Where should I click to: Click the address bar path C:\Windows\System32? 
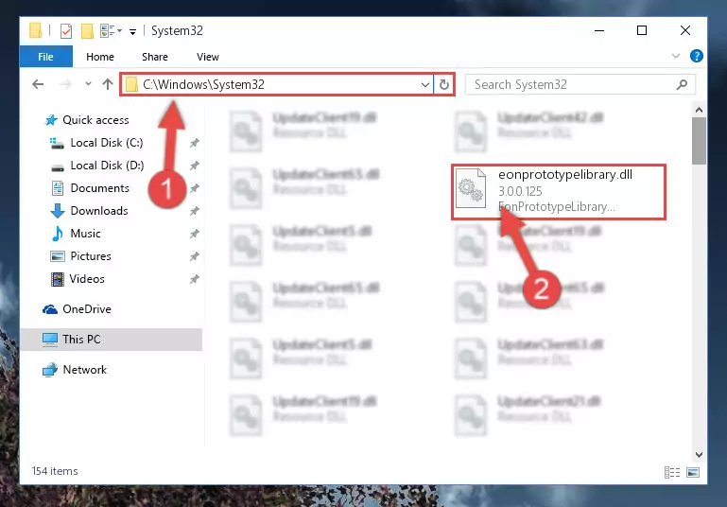point(203,84)
